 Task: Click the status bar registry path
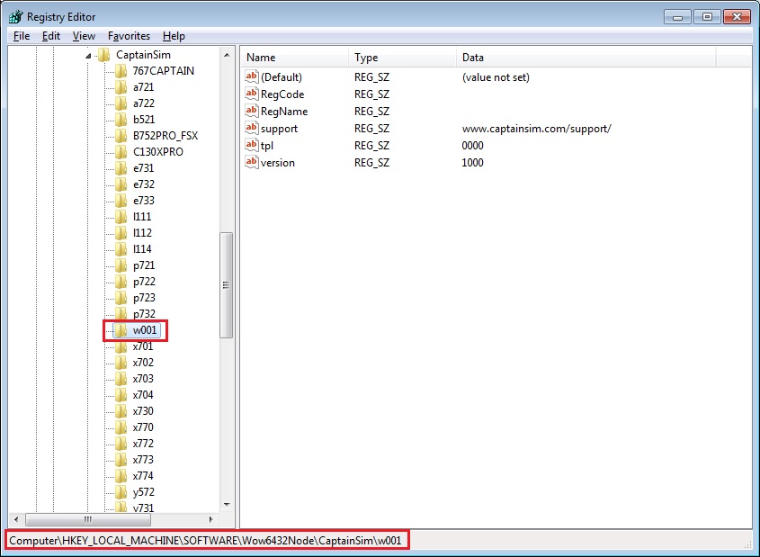pyautogui.click(x=205, y=541)
